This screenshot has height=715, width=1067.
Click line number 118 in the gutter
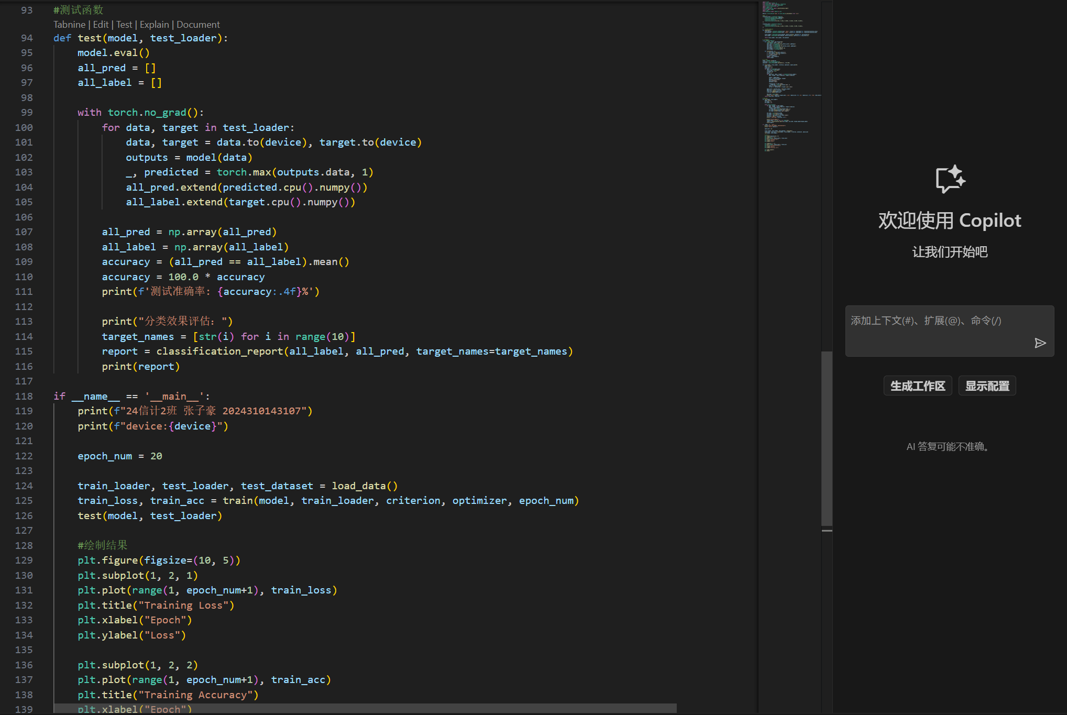[x=24, y=397]
